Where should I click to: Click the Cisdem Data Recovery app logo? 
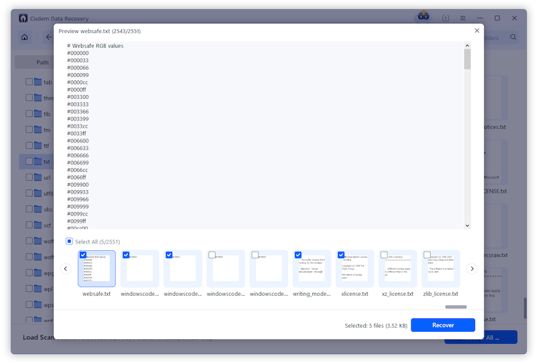click(x=23, y=18)
